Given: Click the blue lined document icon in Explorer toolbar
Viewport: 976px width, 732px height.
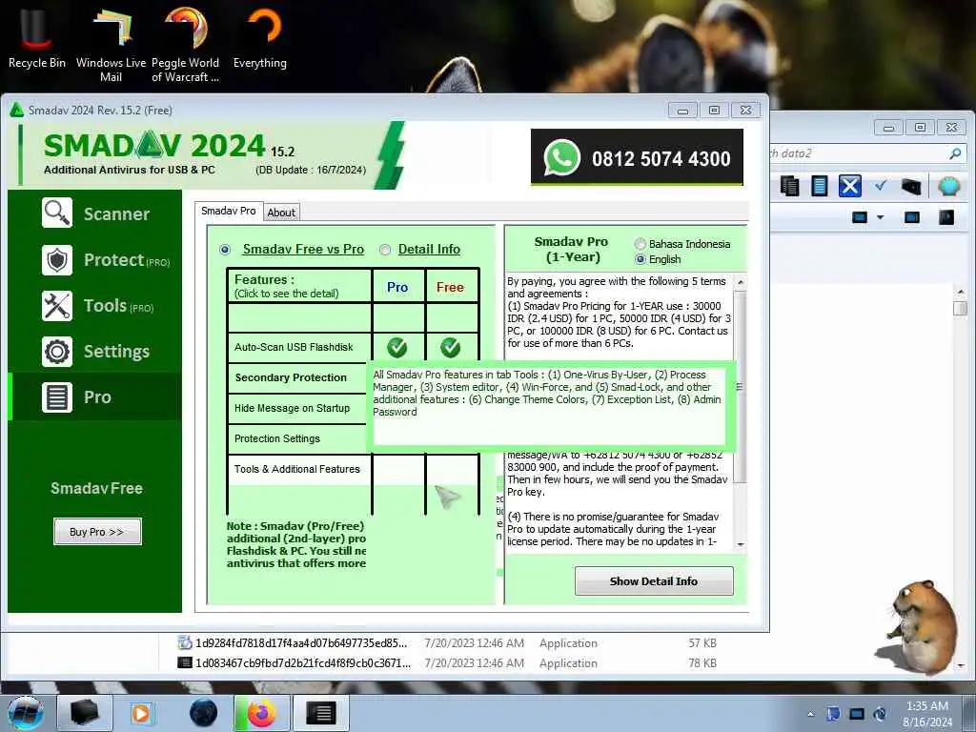Looking at the screenshot, I should (819, 186).
